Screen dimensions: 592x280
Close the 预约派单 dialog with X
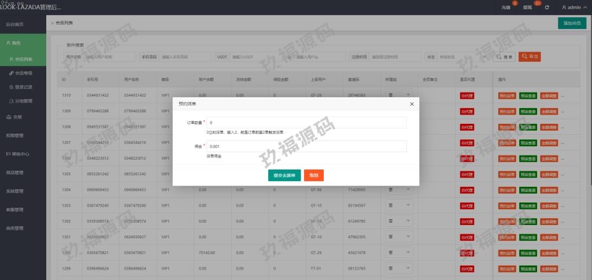(x=412, y=104)
